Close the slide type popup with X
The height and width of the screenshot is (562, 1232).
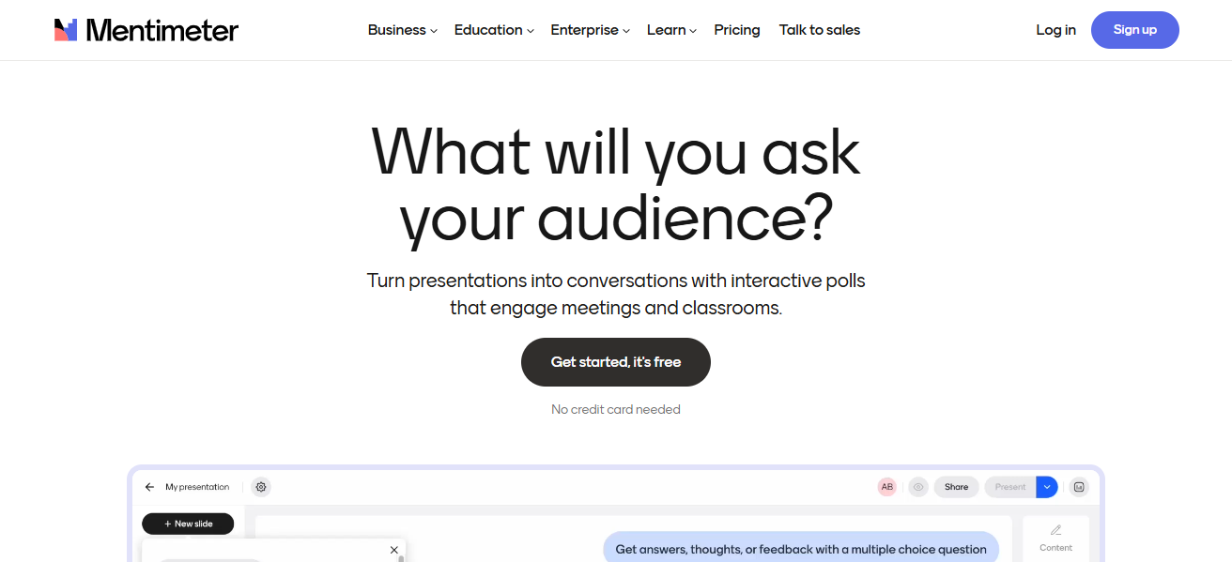pos(394,550)
